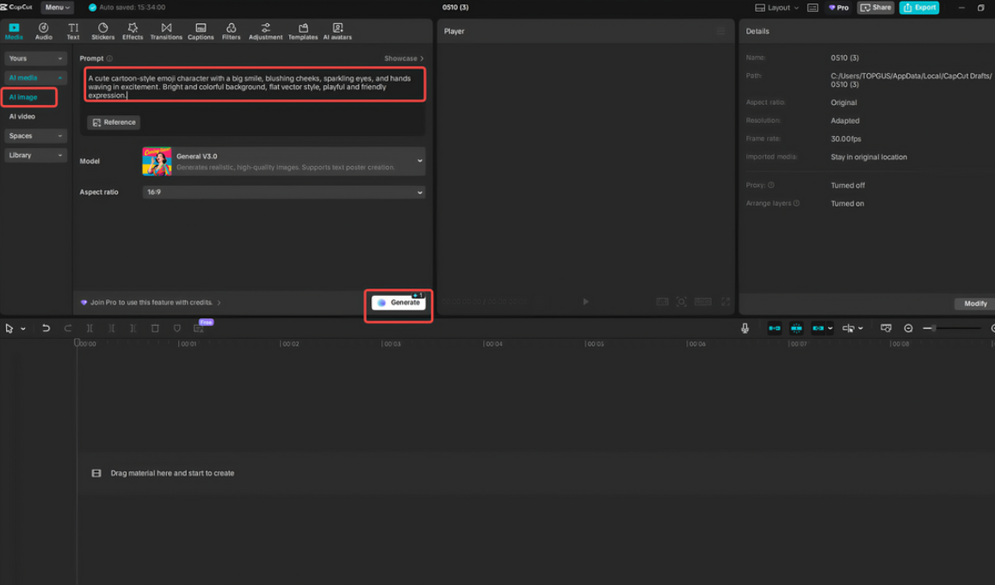Click the undo arrow above the timeline
The width and height of the screenshot is (995, 585).
(45, 328)
